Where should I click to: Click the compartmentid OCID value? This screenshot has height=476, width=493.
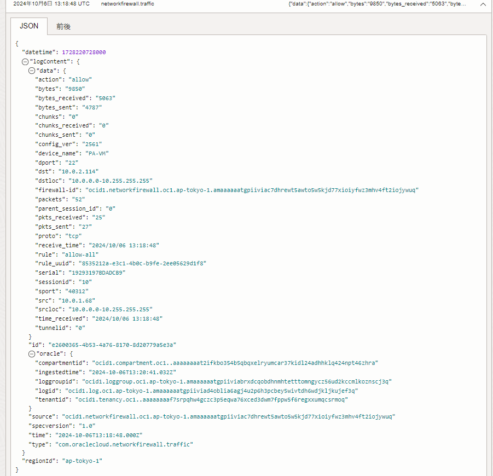coord(234,363)
